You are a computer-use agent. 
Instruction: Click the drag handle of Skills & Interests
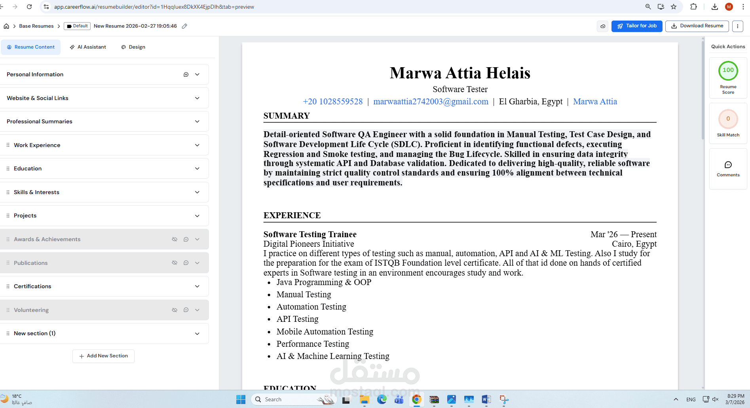(x=8, y=192)
